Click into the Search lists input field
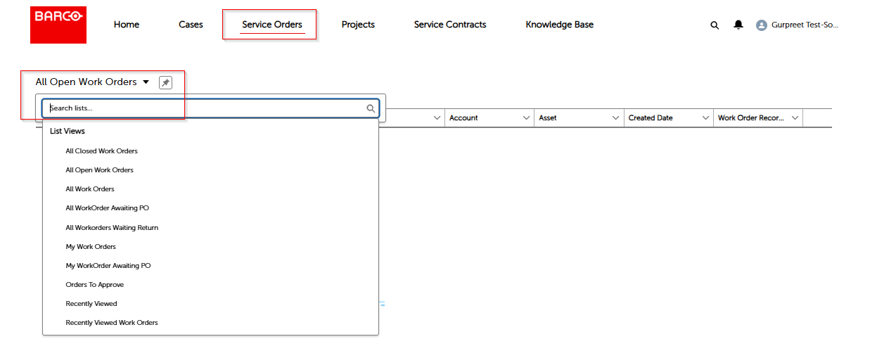This screenshot has height=358, width=884. pyautogui.click(x=204, y=108)
